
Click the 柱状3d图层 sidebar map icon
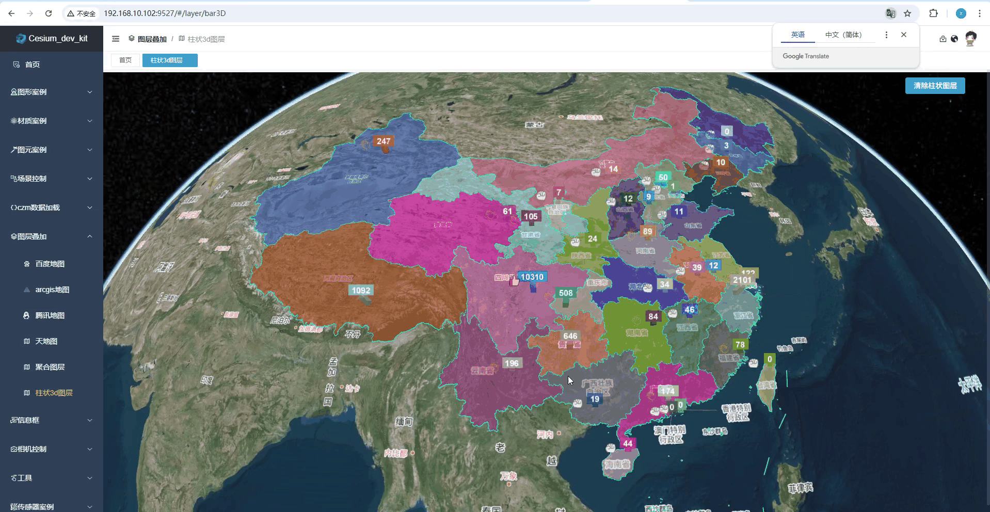[x=27, y=393]
